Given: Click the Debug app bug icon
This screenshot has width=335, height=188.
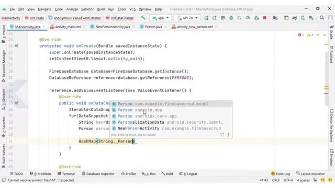Looking at the screenshot, I should point(231,18).
